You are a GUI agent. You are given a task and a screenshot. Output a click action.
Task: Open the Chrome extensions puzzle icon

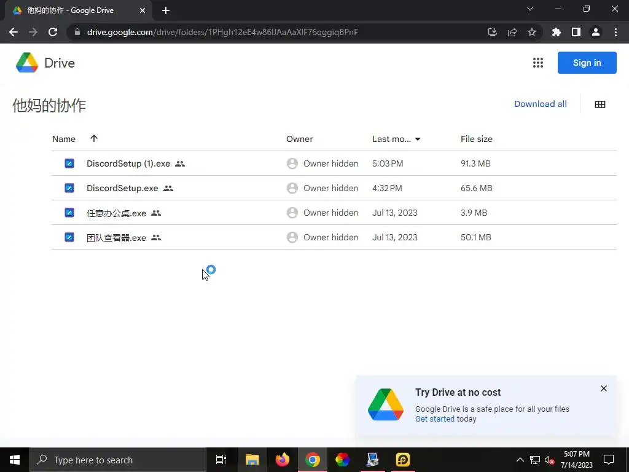[x=557, y=32]
